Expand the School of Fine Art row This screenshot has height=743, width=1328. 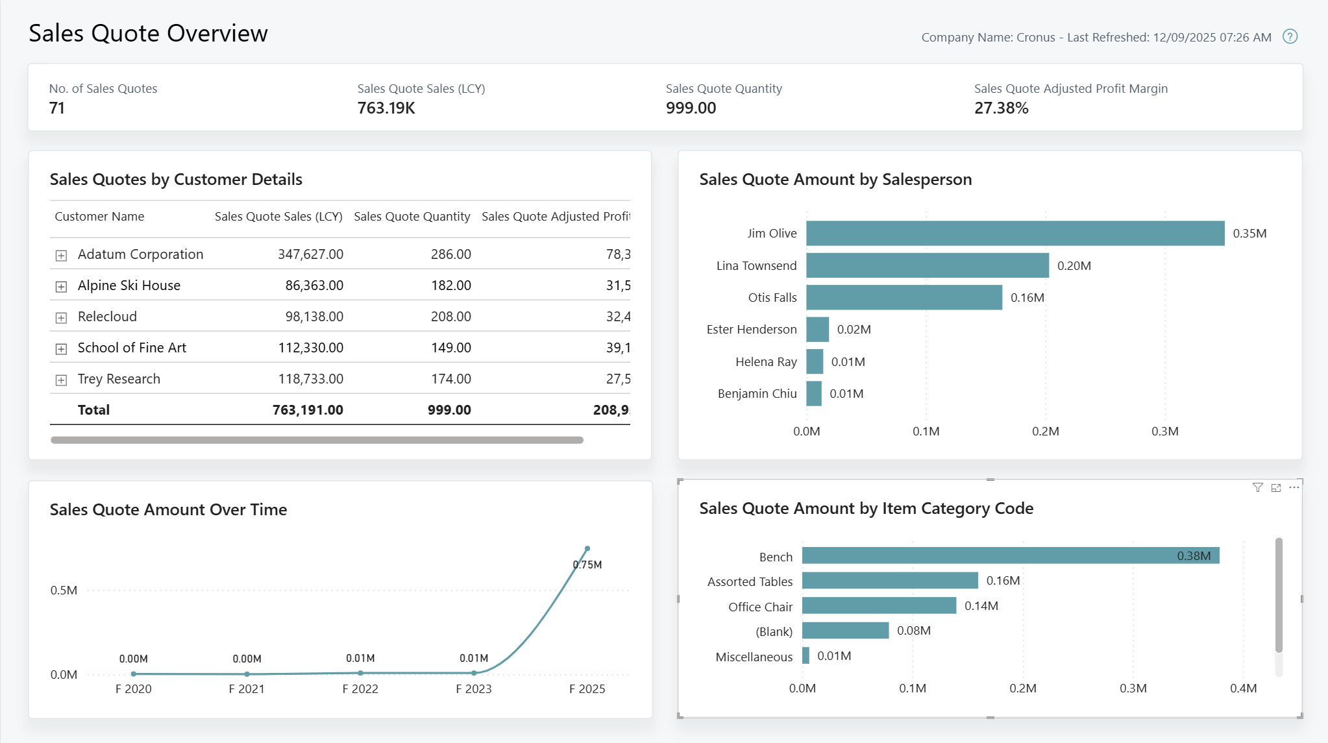pyautogui.click(x=61, y=348)
